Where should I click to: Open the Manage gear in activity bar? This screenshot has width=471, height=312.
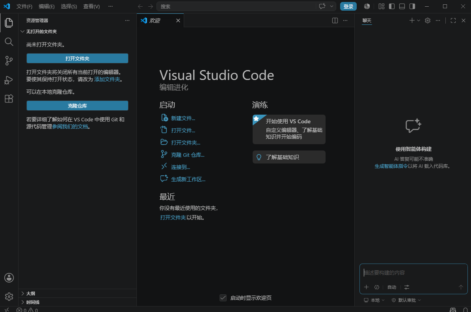pyautogui.click(x=9, y=297)
